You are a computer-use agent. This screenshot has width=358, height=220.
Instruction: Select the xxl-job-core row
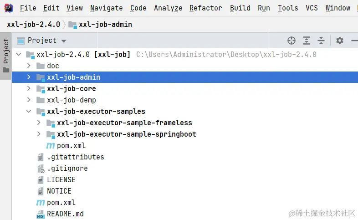[185, 88]
